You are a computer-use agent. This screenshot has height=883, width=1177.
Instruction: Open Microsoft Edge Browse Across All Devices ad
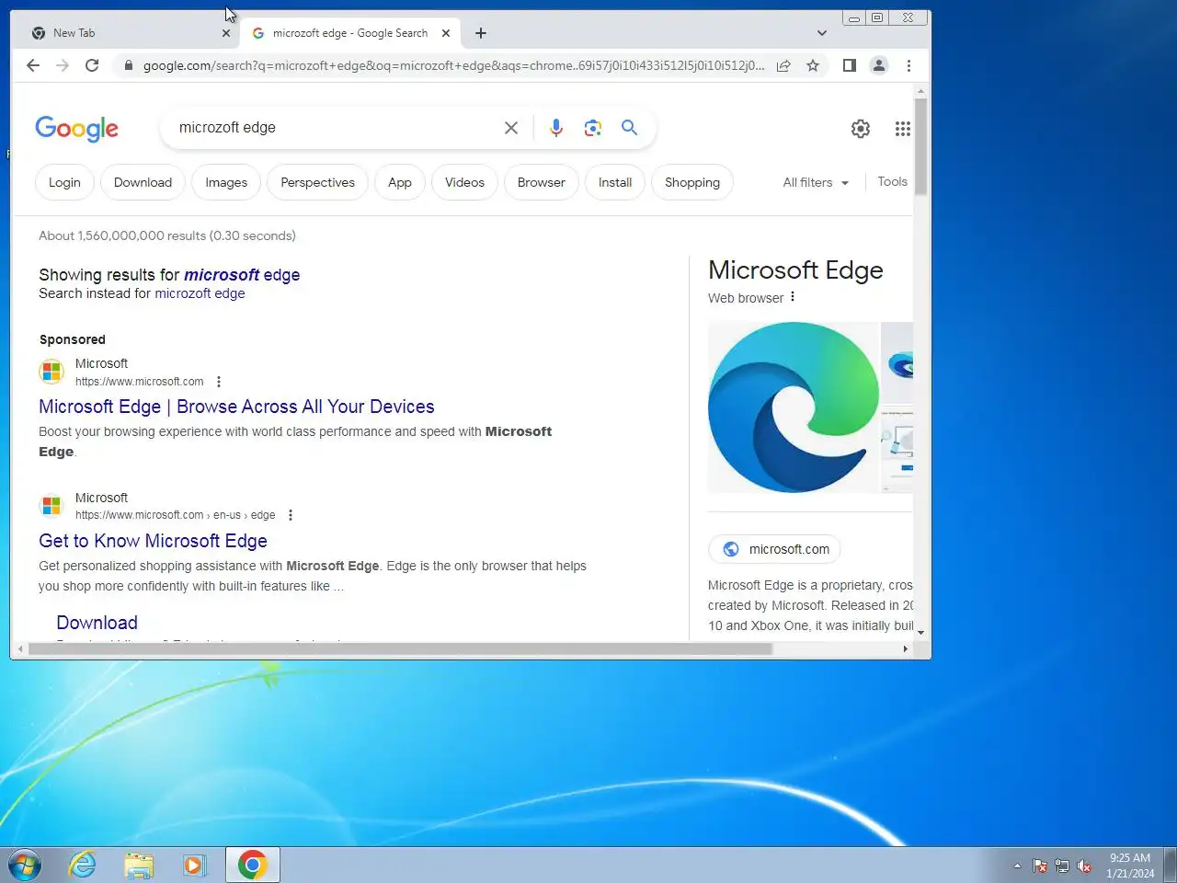coord(236,407)
